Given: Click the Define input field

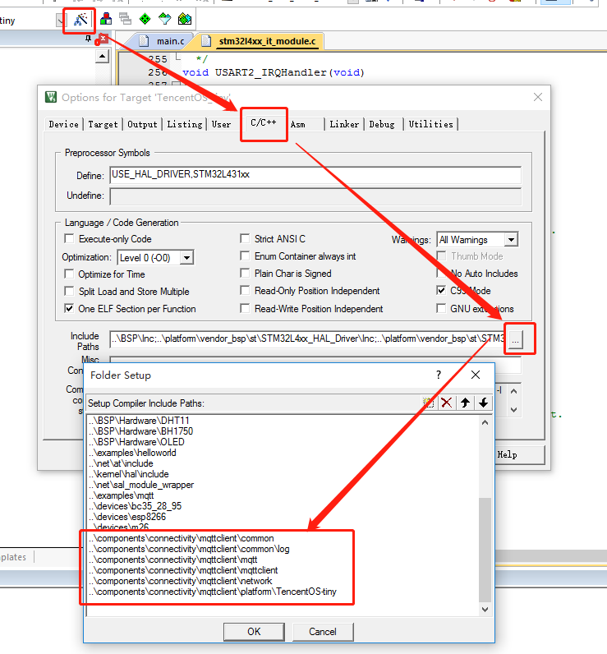Looking at the screenshot, I should [315, 175].
